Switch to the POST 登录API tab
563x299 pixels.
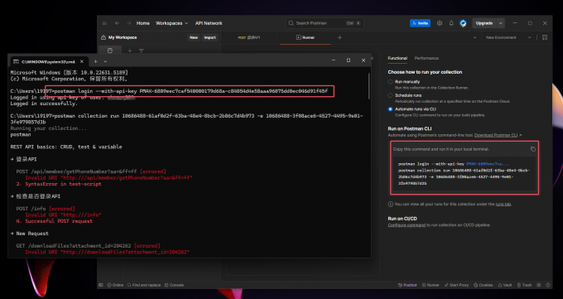tap(249, 37)
